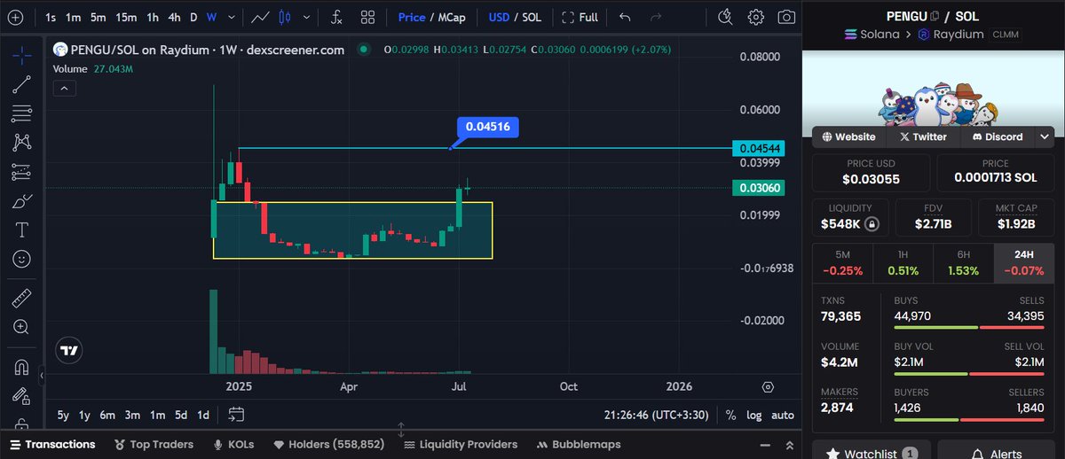The height and width of the screenshot is (459, 1065).
Task: Open the line chart style
Action: [x=260, y=17]
